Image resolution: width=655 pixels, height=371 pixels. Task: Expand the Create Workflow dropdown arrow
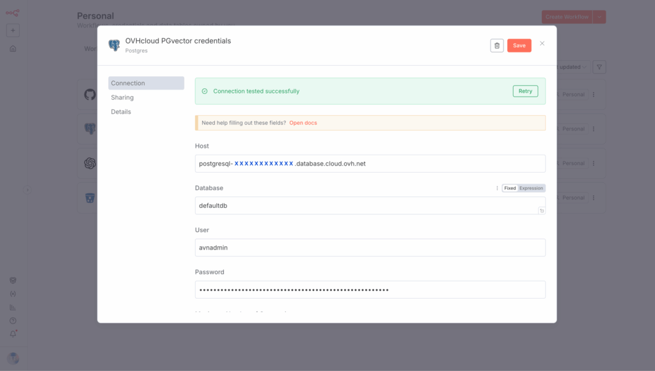599,17
